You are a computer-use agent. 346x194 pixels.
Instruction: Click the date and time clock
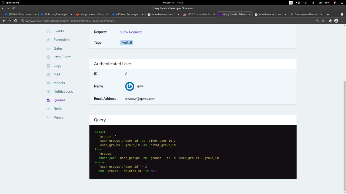[173, 3]
